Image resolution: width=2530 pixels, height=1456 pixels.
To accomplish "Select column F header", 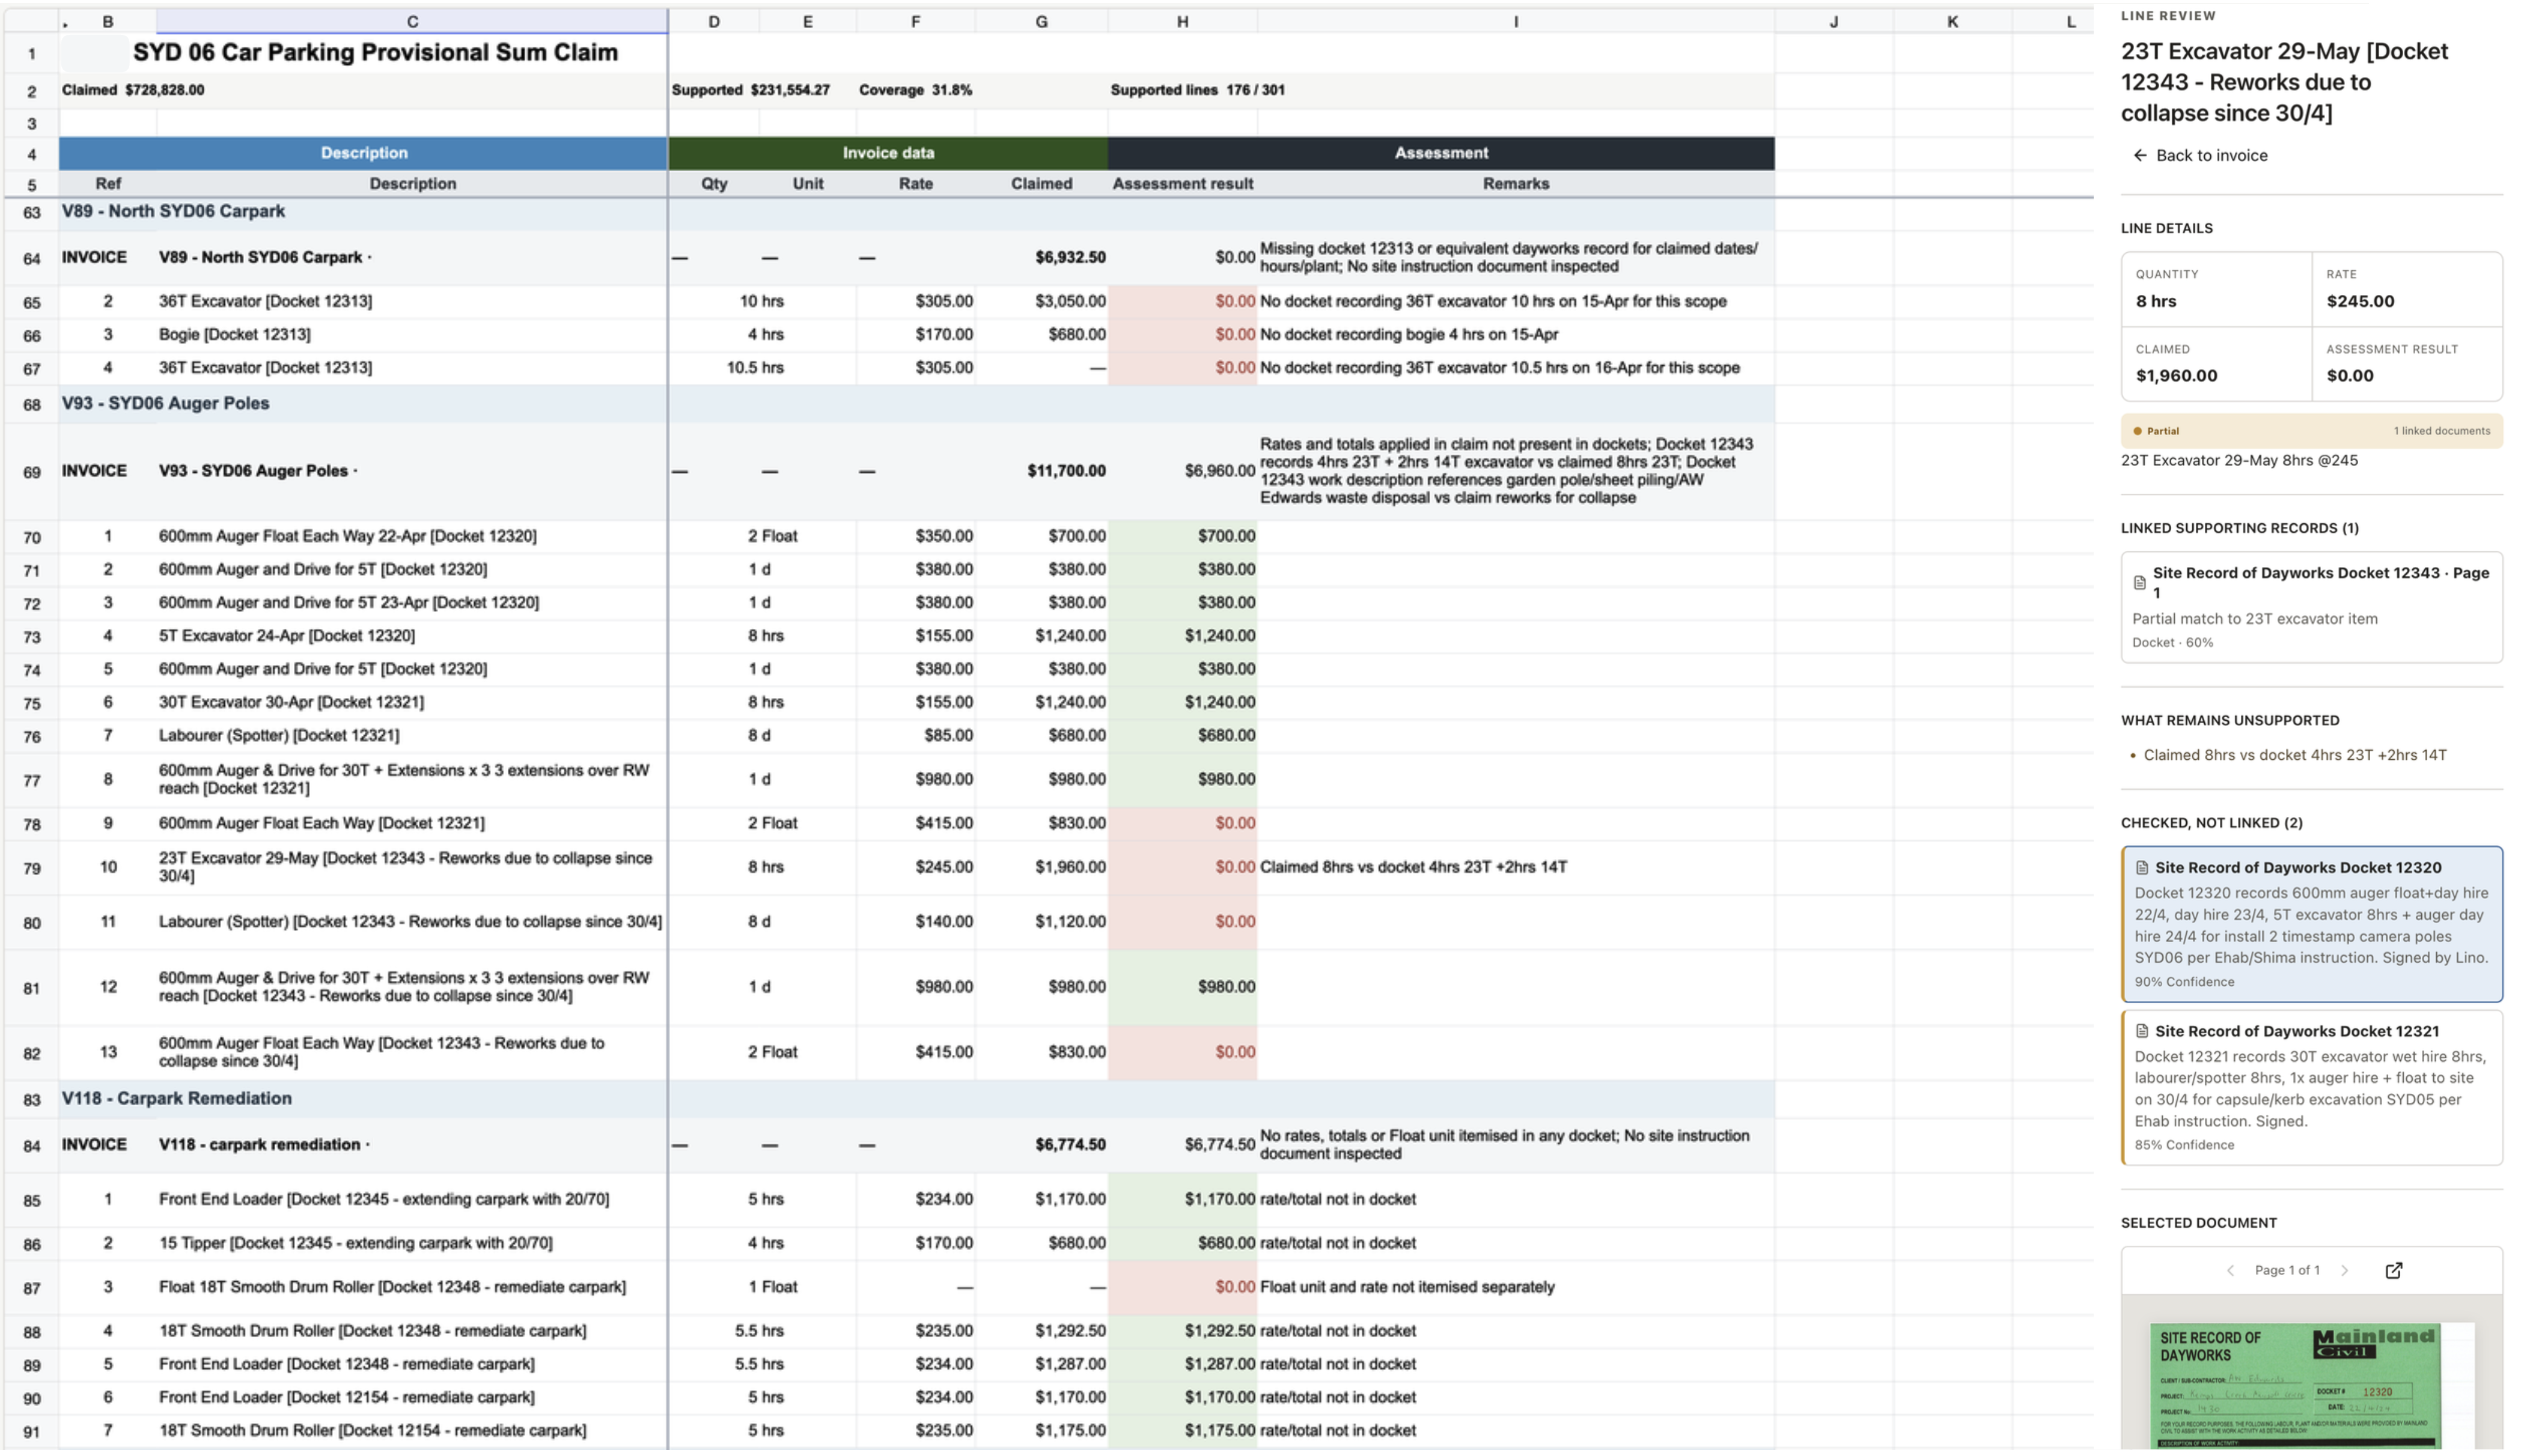I will (x=915, y=21).
